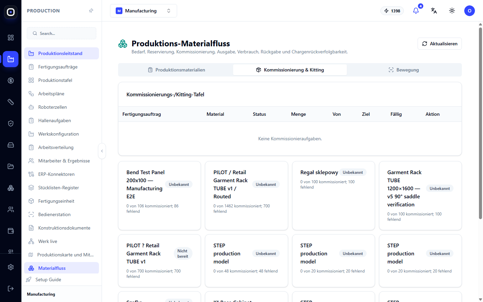Open the wallet icon in the left rail
This screenshot has width=483, height=302.
(x=11, y=231)
